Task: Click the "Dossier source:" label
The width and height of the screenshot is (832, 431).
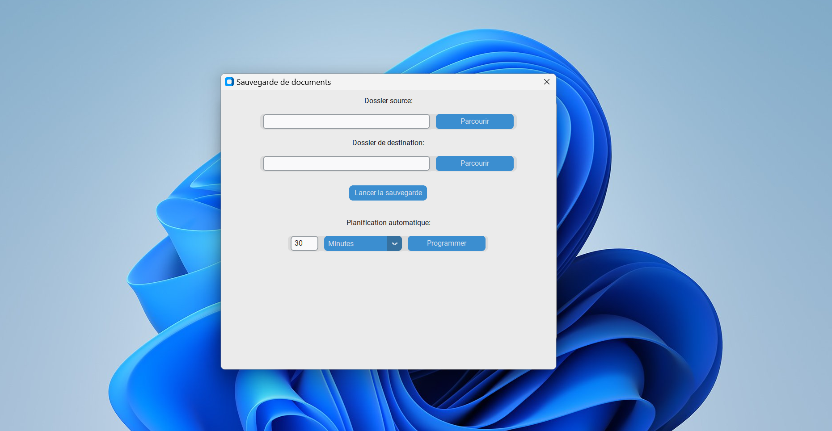Action: coord(388,101)
